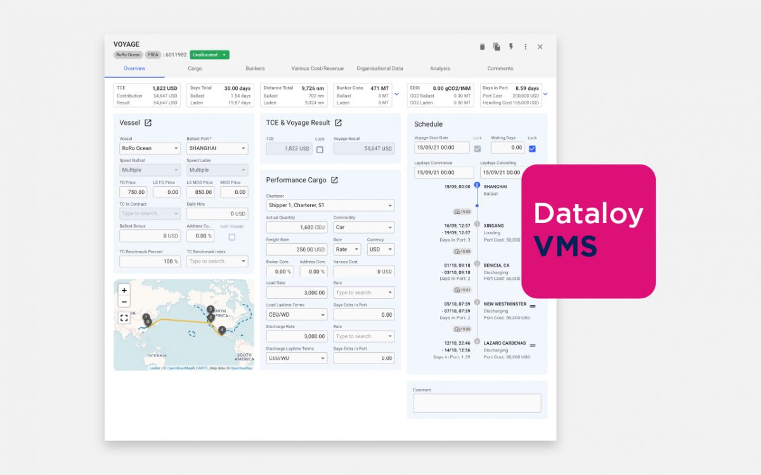Switch to the Bunkers tab
Viewport: 761px width, 475px height.
(x=256, y=68)
